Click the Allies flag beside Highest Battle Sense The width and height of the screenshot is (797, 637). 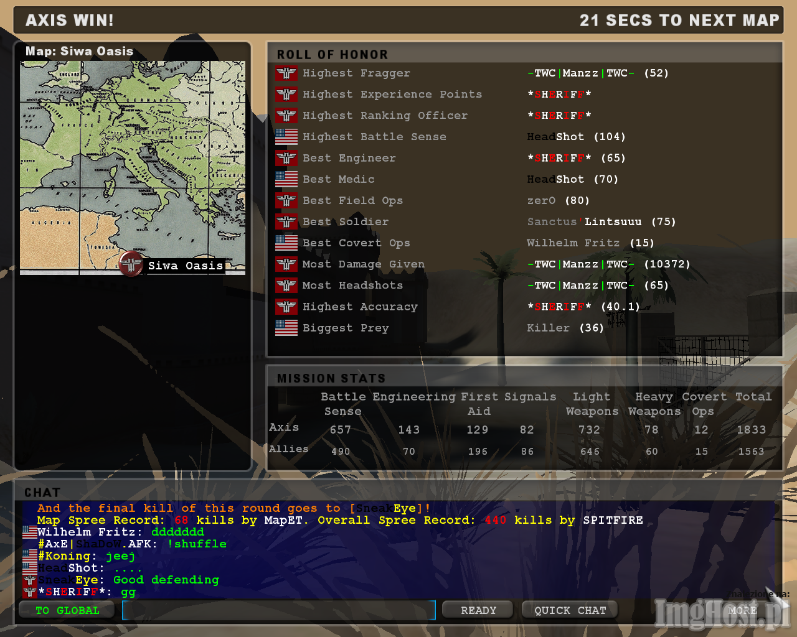point(286,137)
